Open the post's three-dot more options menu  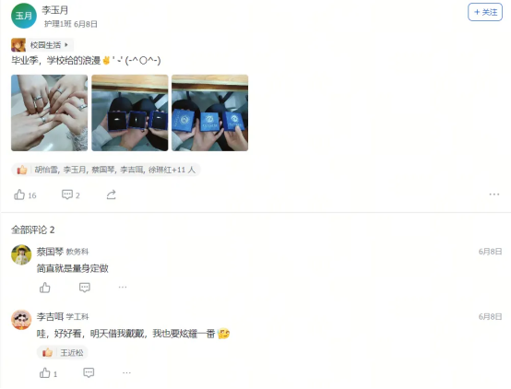[x=494, y=194]
